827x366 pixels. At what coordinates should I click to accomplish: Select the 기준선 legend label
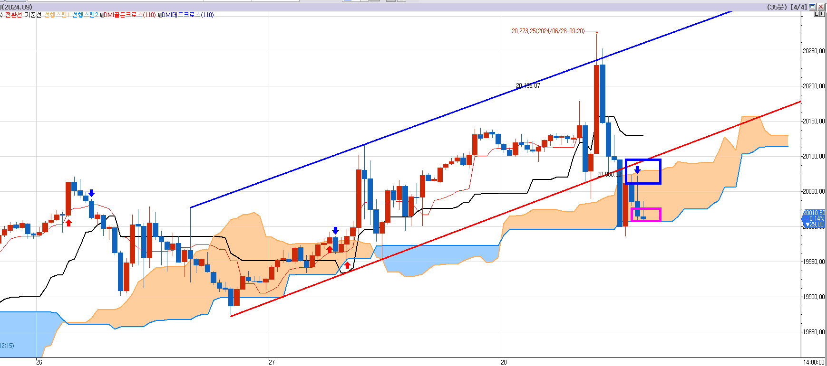pyautogui.click(x=33, y=15)
